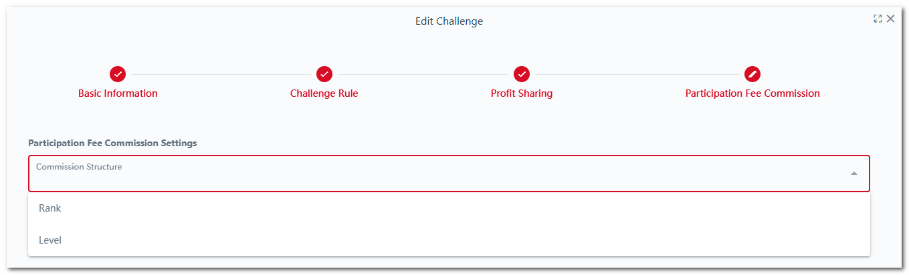Collapse the dropdown using the caret arrow
The image size is (909, 275).
pyautogui.click(x=853, y=174)
